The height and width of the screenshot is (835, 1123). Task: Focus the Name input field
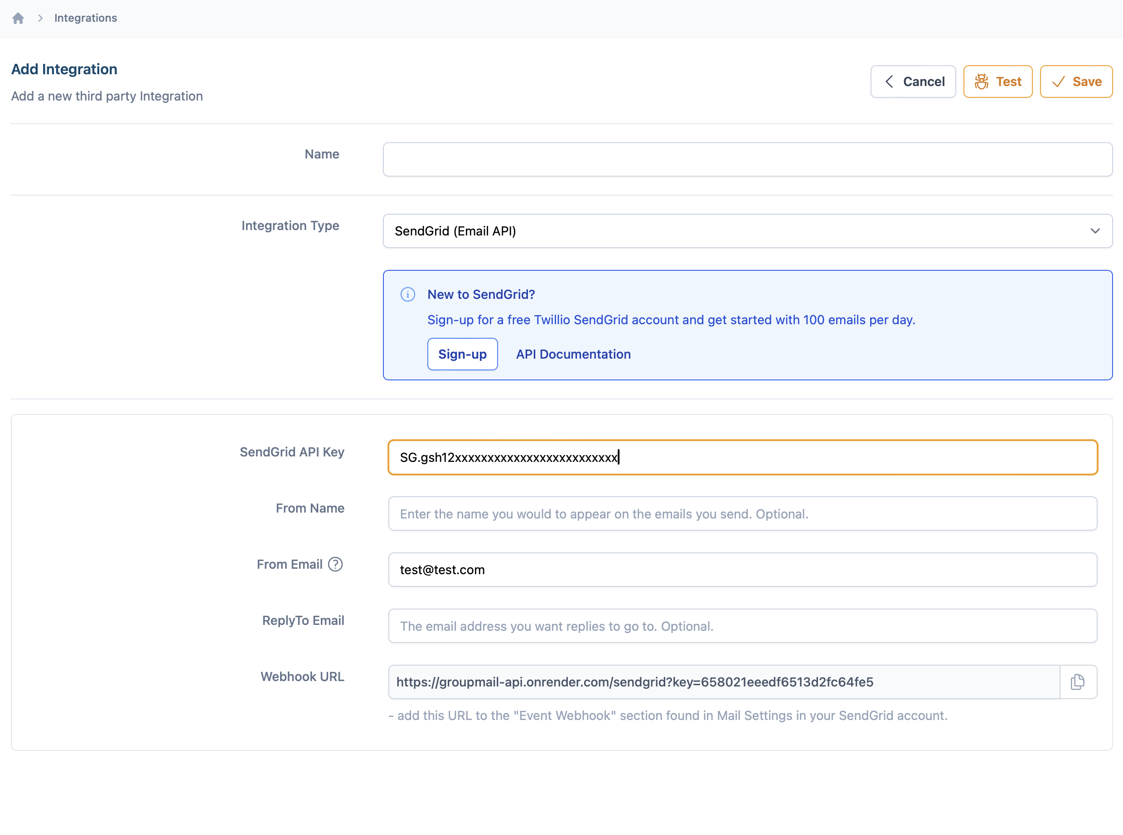click(747, 159)
